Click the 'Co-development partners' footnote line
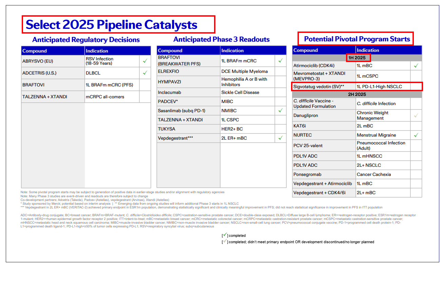441x305 pixels. point(95,200)
